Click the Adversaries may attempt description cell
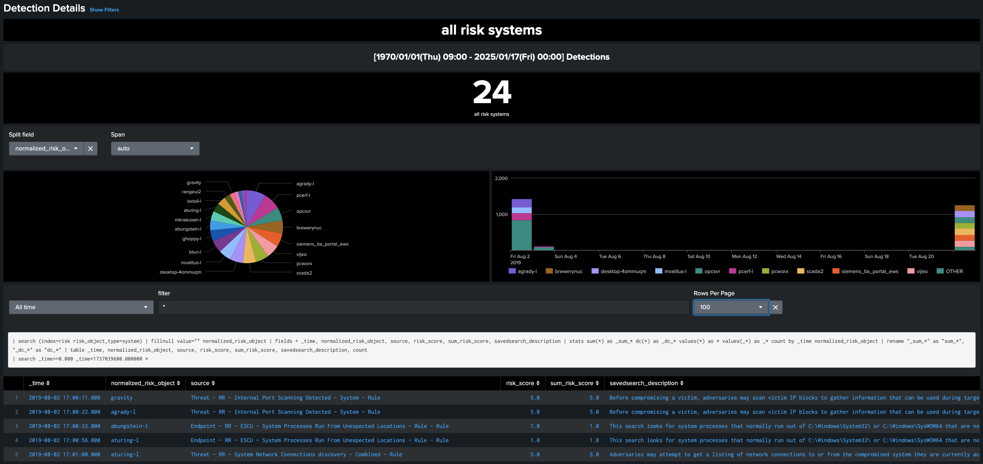 point(794,455)
